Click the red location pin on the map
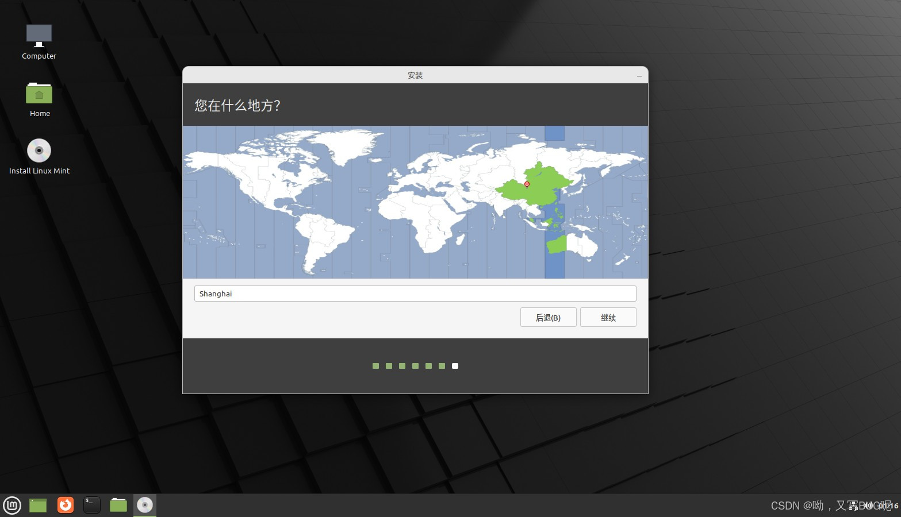This screenshot has width=901, height=517. coord(527,184)
